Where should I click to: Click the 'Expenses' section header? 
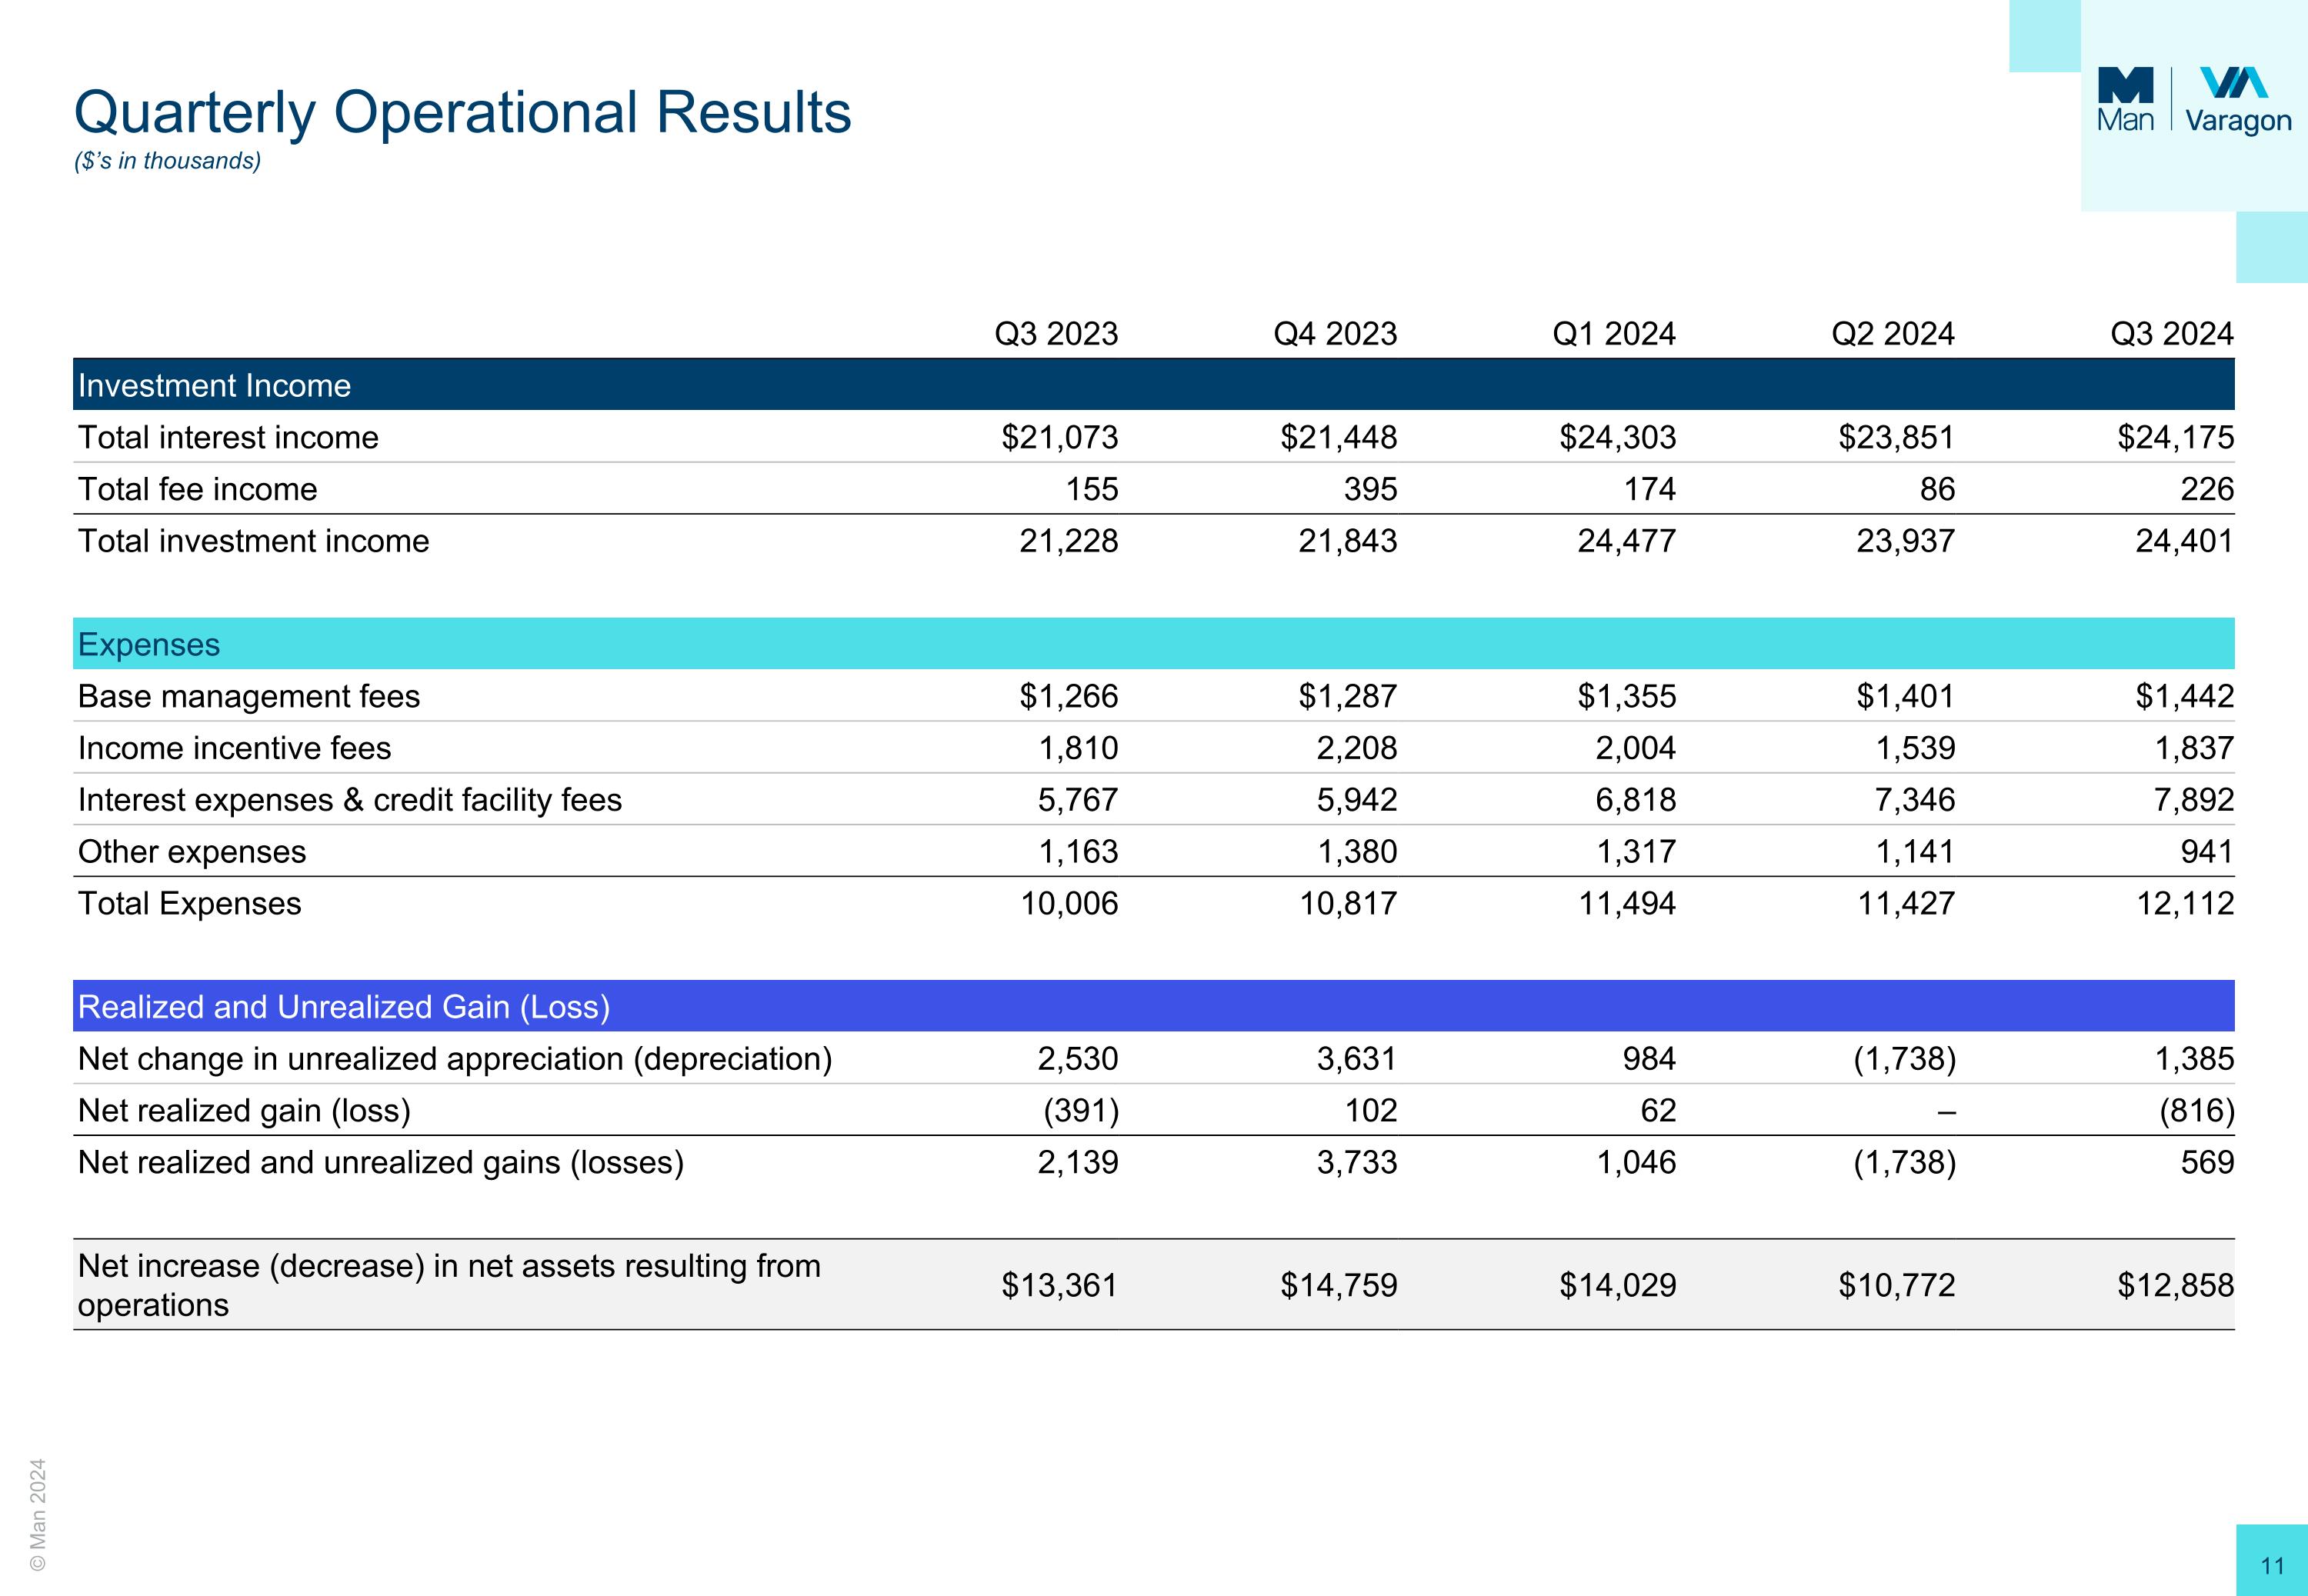coord(1154,644)
